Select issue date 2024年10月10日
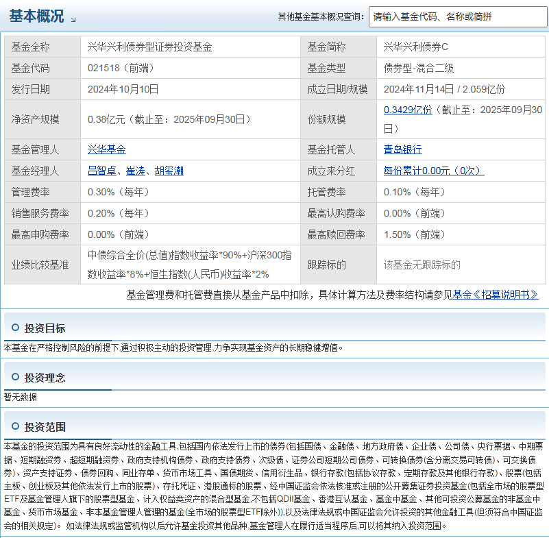 (x=123, y=89)
